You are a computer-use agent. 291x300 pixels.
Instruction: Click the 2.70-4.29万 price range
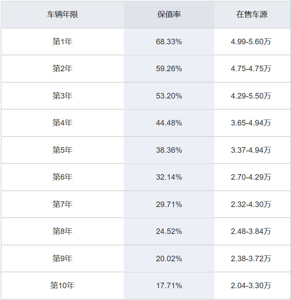pyautogui.click(x=251, y=177)
